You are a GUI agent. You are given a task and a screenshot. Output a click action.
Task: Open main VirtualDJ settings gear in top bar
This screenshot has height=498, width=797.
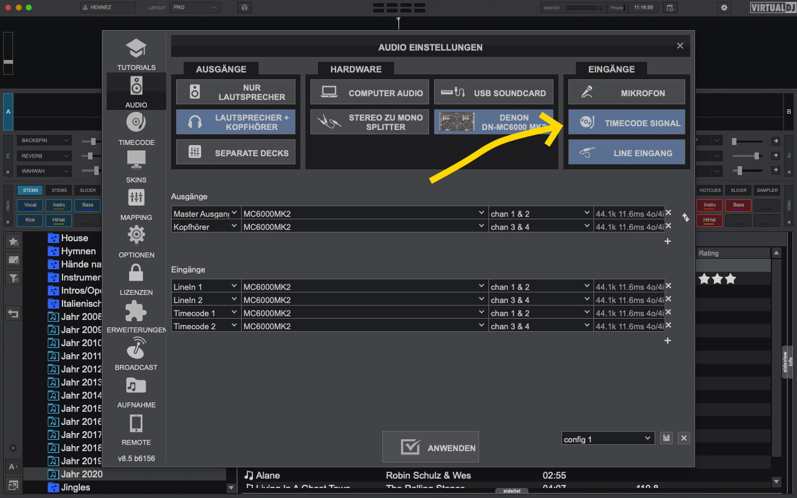tap(725, 7)
